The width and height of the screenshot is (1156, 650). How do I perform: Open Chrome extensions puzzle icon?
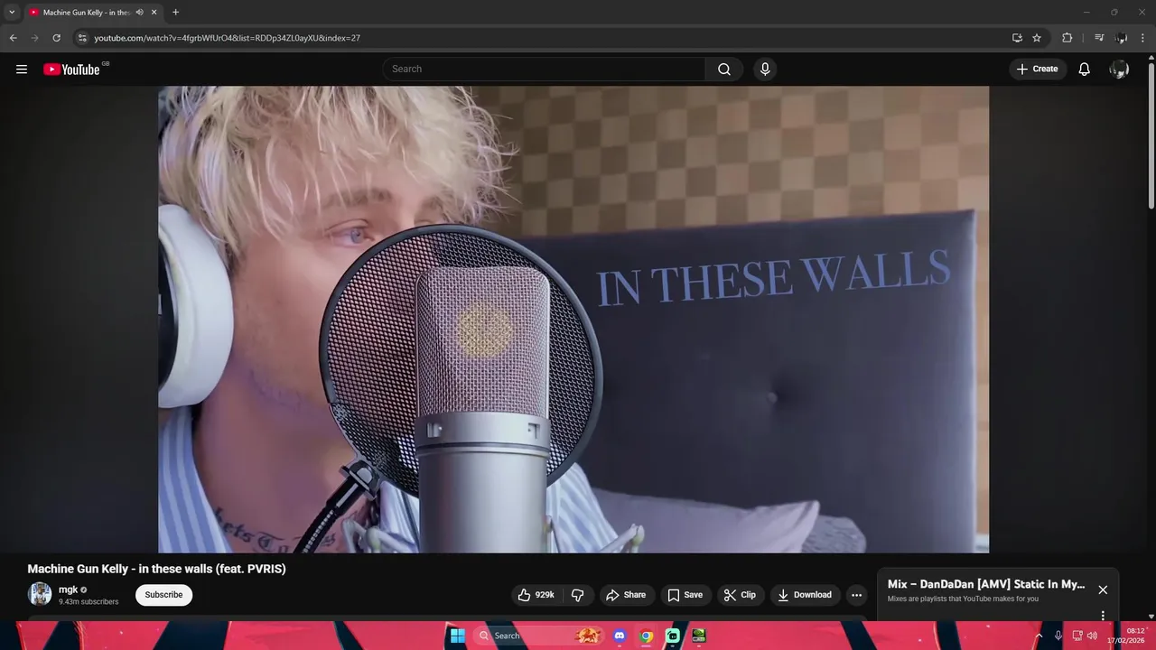[1067, 38]
